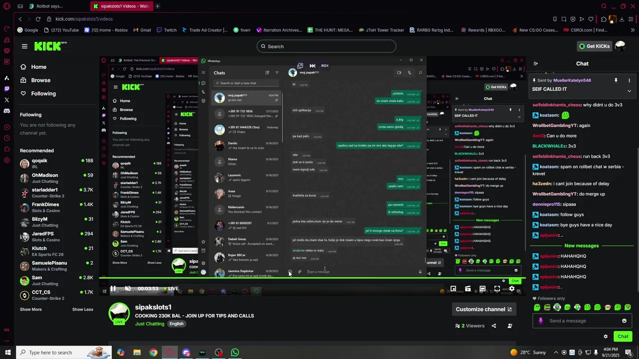Open YouTube bookmark
639x359 pixels.
(x=62, y=30)
